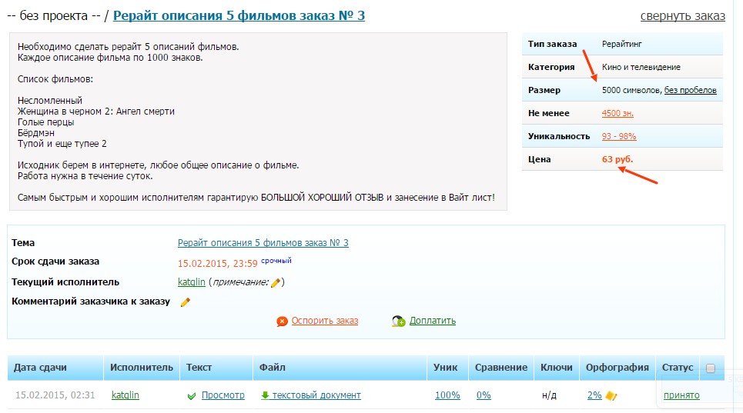The image size is (743, 413).
Task: Click the red dispute icon beside Оспорить заказ
Action: click(282, 321)
